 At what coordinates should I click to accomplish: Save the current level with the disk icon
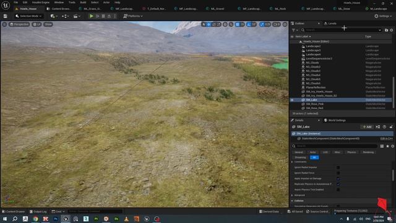click(x=6, y=16)
